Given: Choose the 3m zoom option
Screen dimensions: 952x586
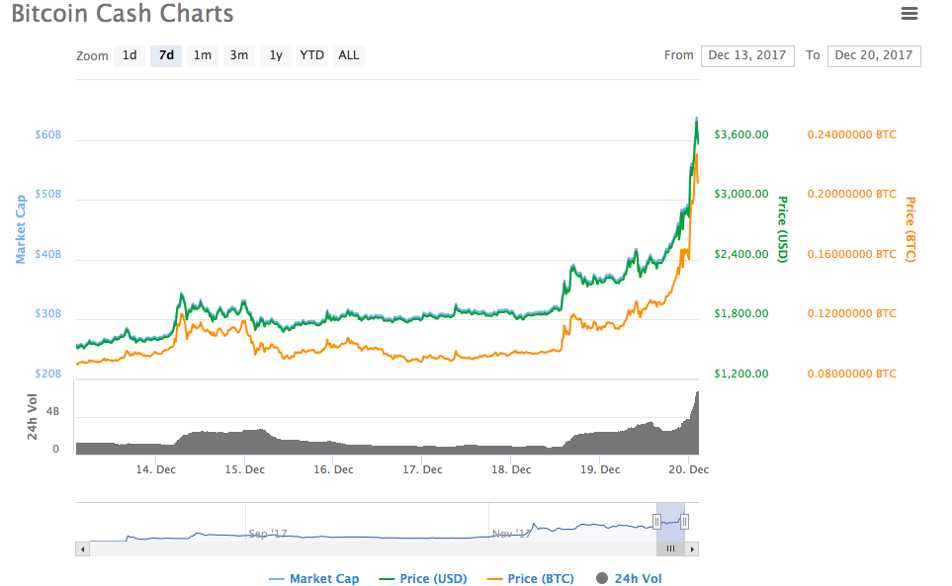Looking at the screenshot, I should 239,55.
